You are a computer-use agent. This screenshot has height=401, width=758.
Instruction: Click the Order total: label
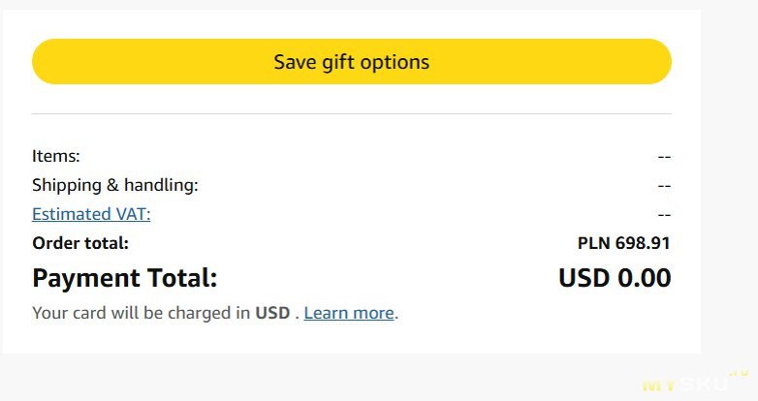[x=80, y=243]
